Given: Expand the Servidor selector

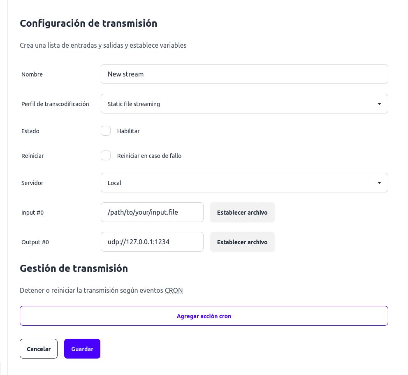Looking at the screenshot, I should [244, 183].
